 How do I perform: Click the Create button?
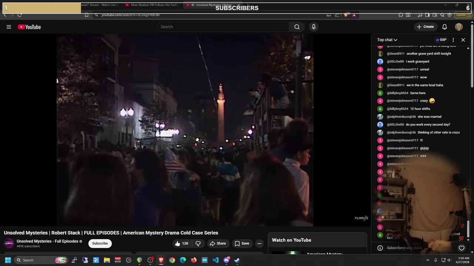pyautogui.click(x=425, y=27)
